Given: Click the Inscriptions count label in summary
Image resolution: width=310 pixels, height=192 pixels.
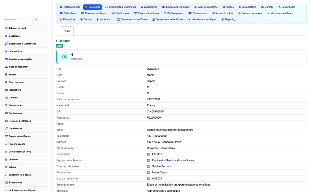Looking at the screenshot, I should (x=77, y=59).
